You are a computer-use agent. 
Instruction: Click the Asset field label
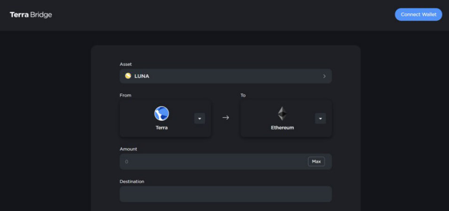[126, 64]
